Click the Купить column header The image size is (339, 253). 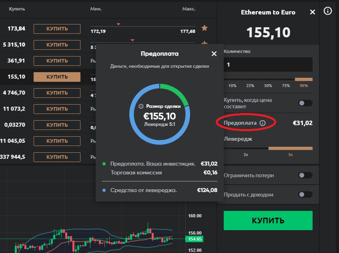[17, 9]
